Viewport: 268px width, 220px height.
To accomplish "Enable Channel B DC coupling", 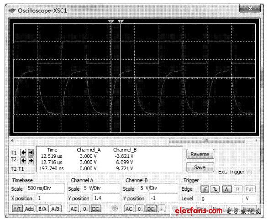I will pos(150,209).
